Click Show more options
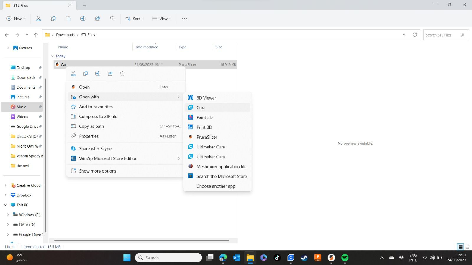The height and width of the screenshot is (265, 472). (x=97, y=171)
